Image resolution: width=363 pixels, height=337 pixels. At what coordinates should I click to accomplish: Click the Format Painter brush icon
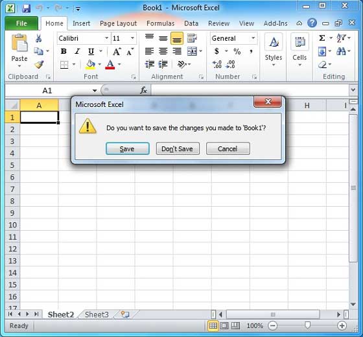[x=39, y=65]
